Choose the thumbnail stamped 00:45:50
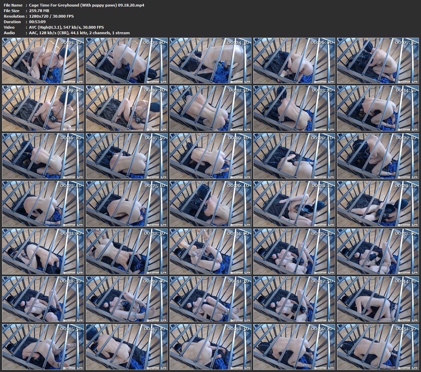The height and width of the screenshot is (372, 421). pos(43,347)
